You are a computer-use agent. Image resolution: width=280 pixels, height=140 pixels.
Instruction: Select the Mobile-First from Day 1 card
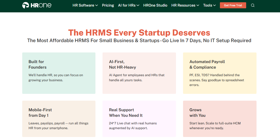pos(59,119)
